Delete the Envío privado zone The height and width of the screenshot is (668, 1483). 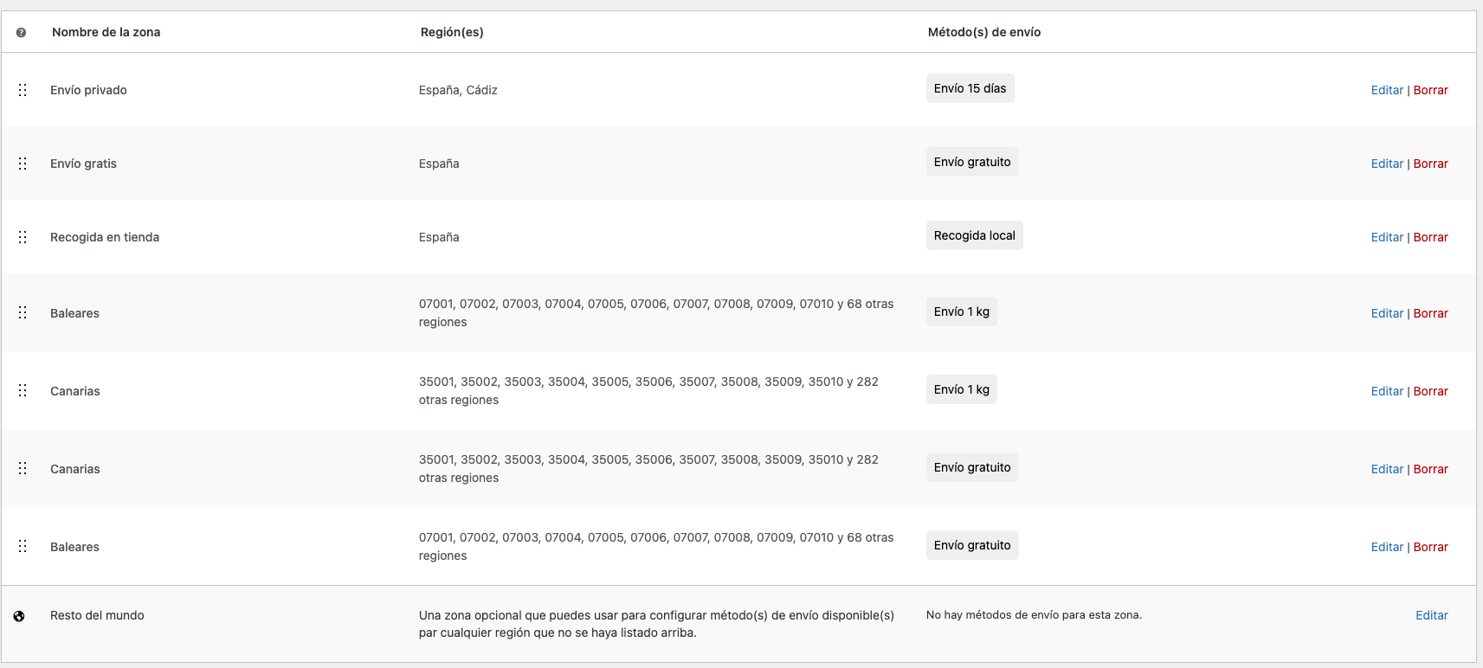1430,90
